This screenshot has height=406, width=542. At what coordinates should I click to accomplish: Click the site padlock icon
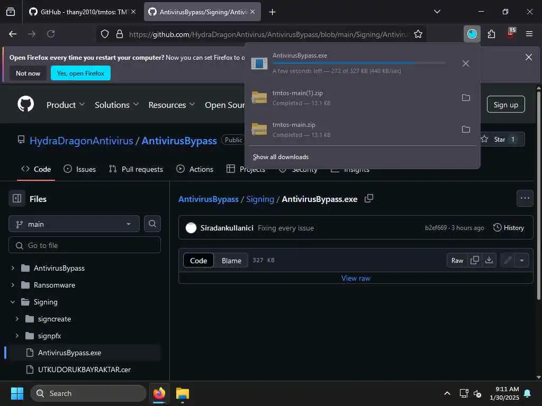point(120,34)
